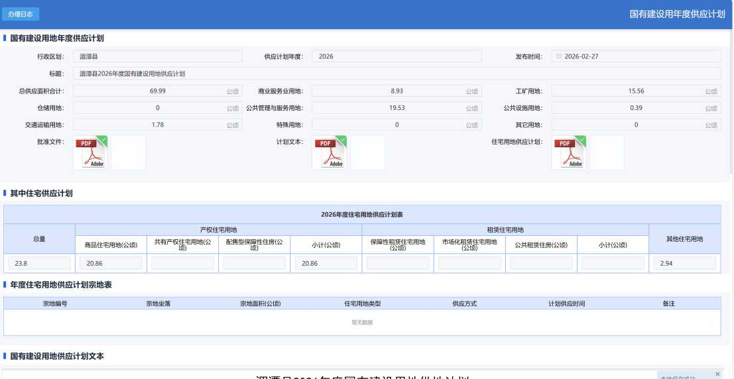
Task: Focus the 总供应面积合计 field showing 69.99
Action: pos(158,91)
